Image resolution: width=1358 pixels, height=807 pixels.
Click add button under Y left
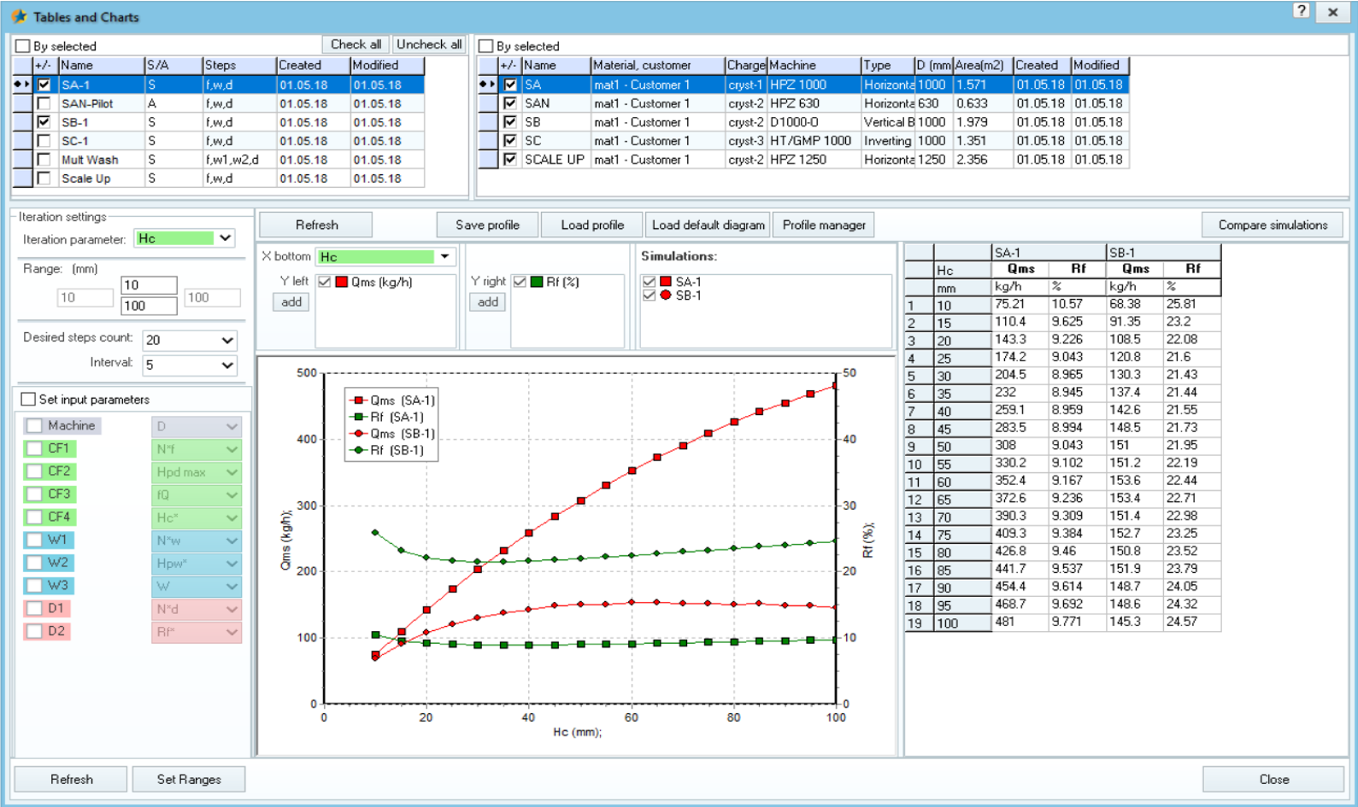pos(291,301)
